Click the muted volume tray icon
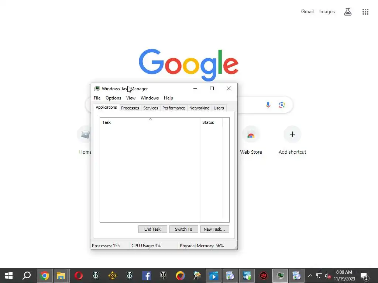 [x=328, y=276]
